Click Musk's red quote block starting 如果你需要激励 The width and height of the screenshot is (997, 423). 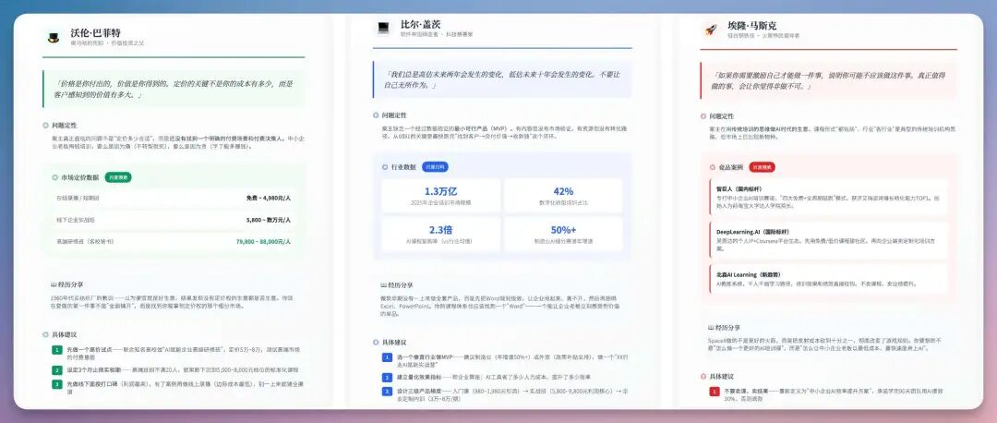click(828, 80)
